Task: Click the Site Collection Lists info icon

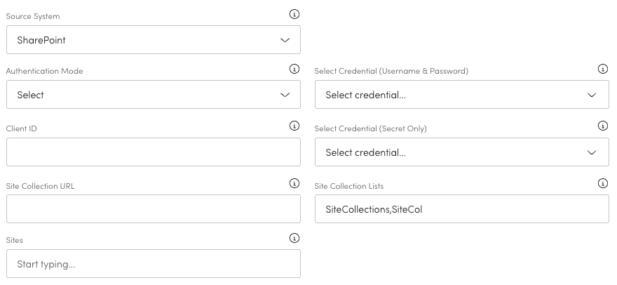Action: point(602,183)
